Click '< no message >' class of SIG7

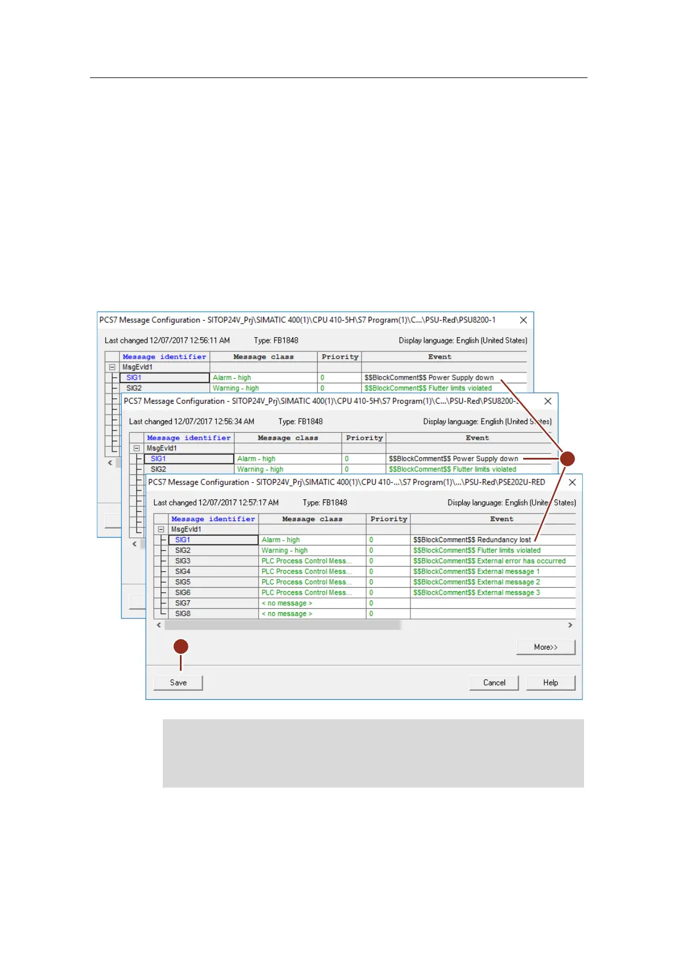(x=312, y=603)
